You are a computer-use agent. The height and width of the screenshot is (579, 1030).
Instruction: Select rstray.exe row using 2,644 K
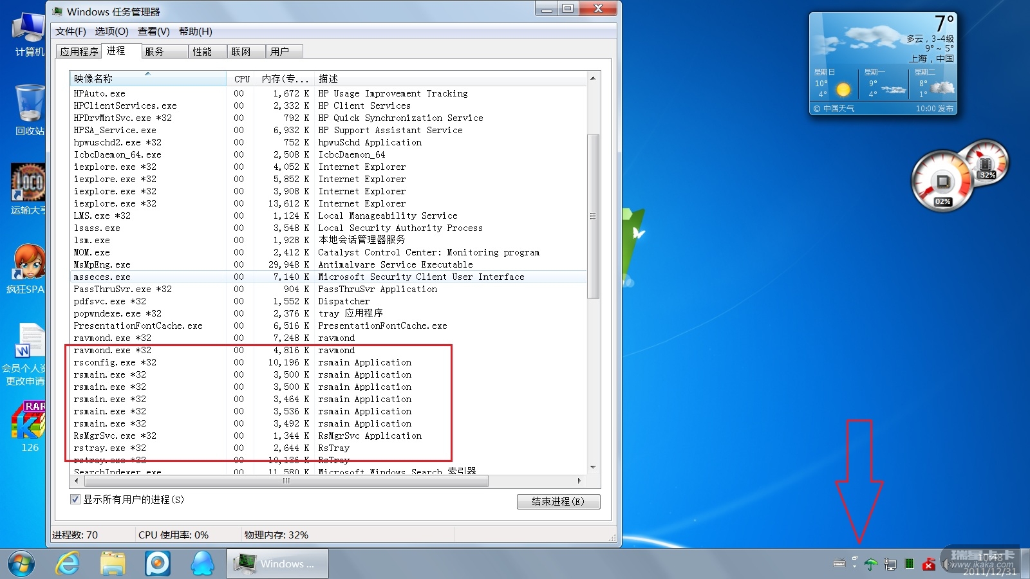tap(328, 448)
